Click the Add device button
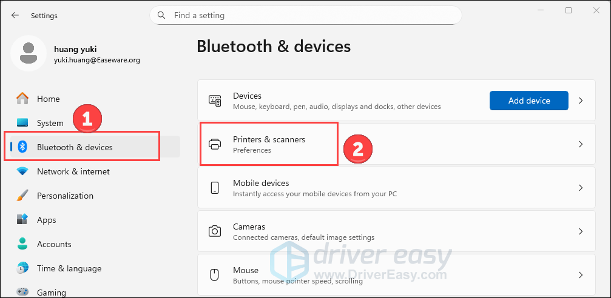 pyautogui.click(x=528, y=101)
